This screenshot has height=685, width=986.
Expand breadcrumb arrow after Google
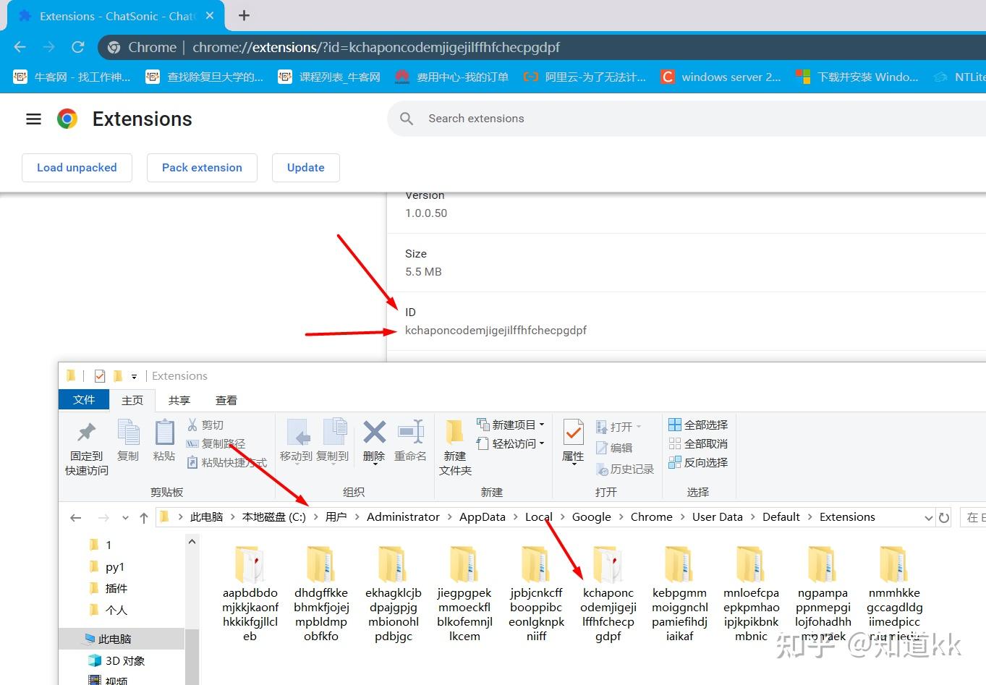(x=621, y=517)
